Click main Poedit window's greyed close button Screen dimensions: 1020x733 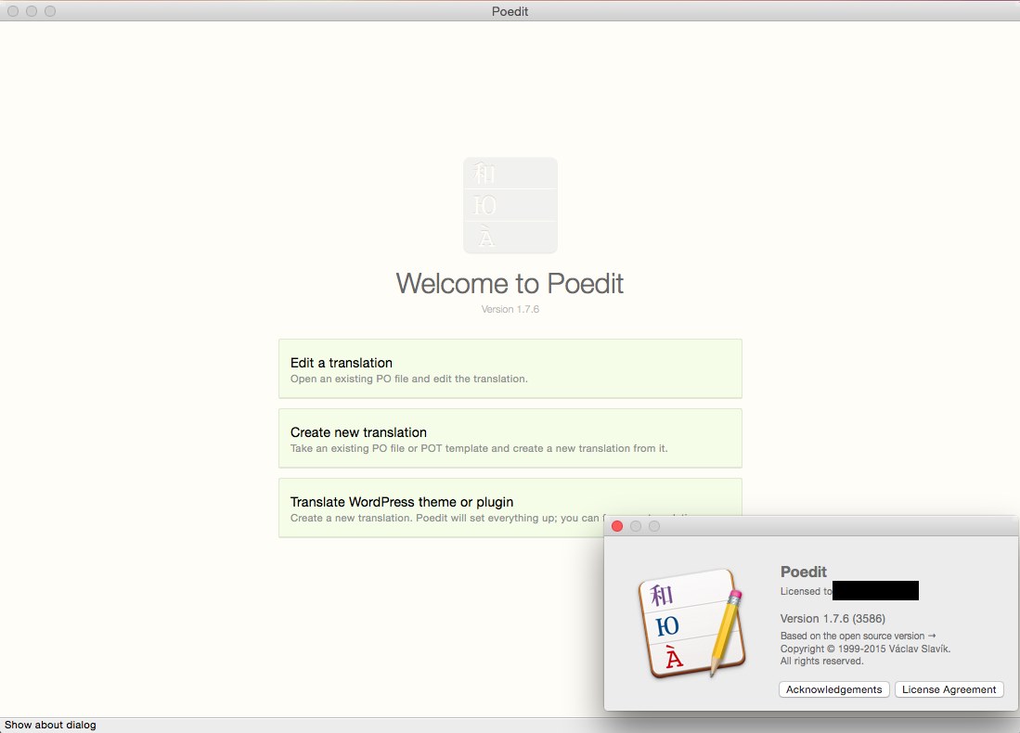click(x=13, y=11)
